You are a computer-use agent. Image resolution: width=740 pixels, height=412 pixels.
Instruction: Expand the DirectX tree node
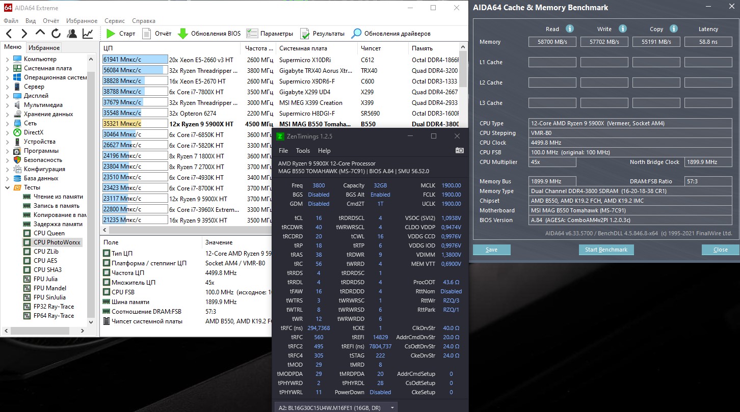click(8, 132)
